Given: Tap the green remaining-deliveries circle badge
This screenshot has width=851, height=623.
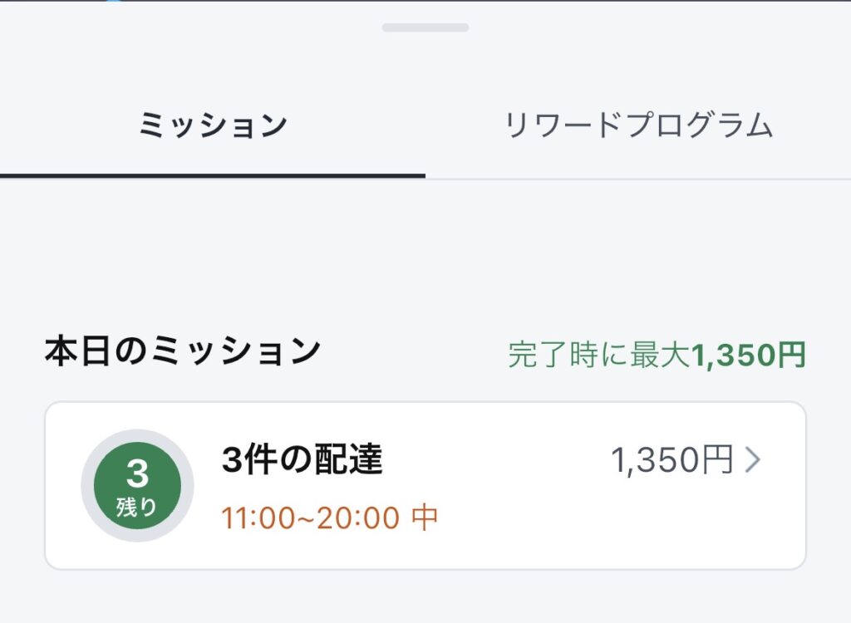Looking at the screenshot, I should (x=137, y=486).
